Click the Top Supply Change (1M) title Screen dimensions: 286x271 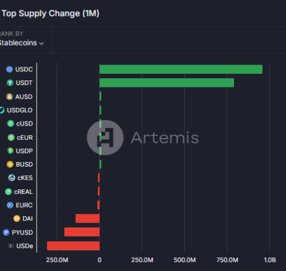[x=50, y=14]
